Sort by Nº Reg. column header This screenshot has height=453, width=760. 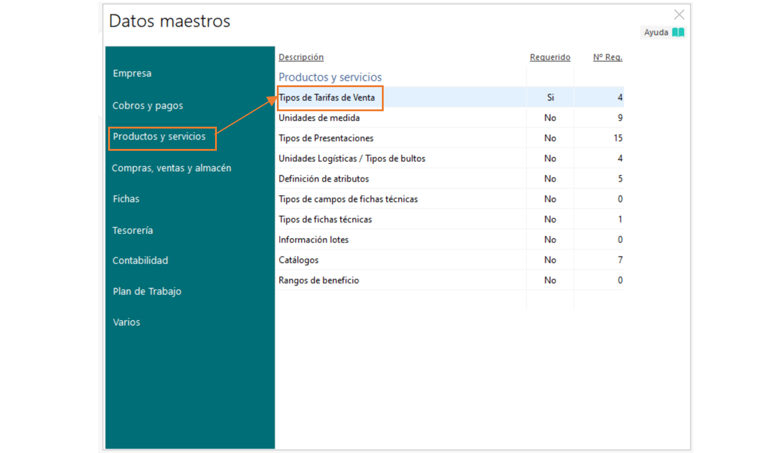[607, 57]
